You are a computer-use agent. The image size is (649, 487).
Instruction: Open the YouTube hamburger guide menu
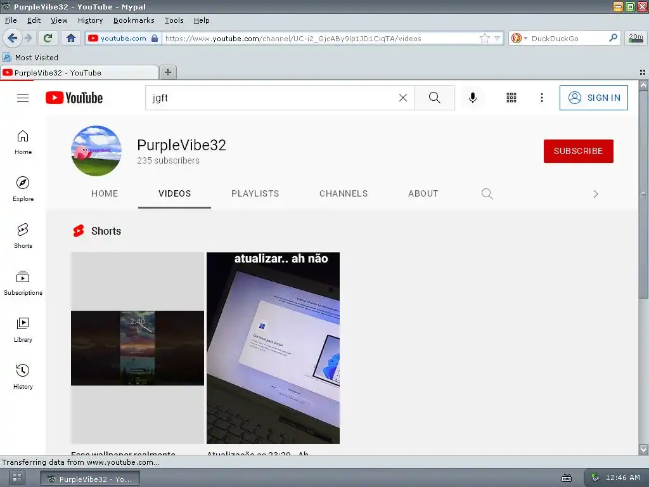pos(23,98)
